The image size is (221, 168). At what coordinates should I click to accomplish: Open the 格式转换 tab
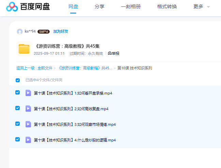click(x=167, y=7)
